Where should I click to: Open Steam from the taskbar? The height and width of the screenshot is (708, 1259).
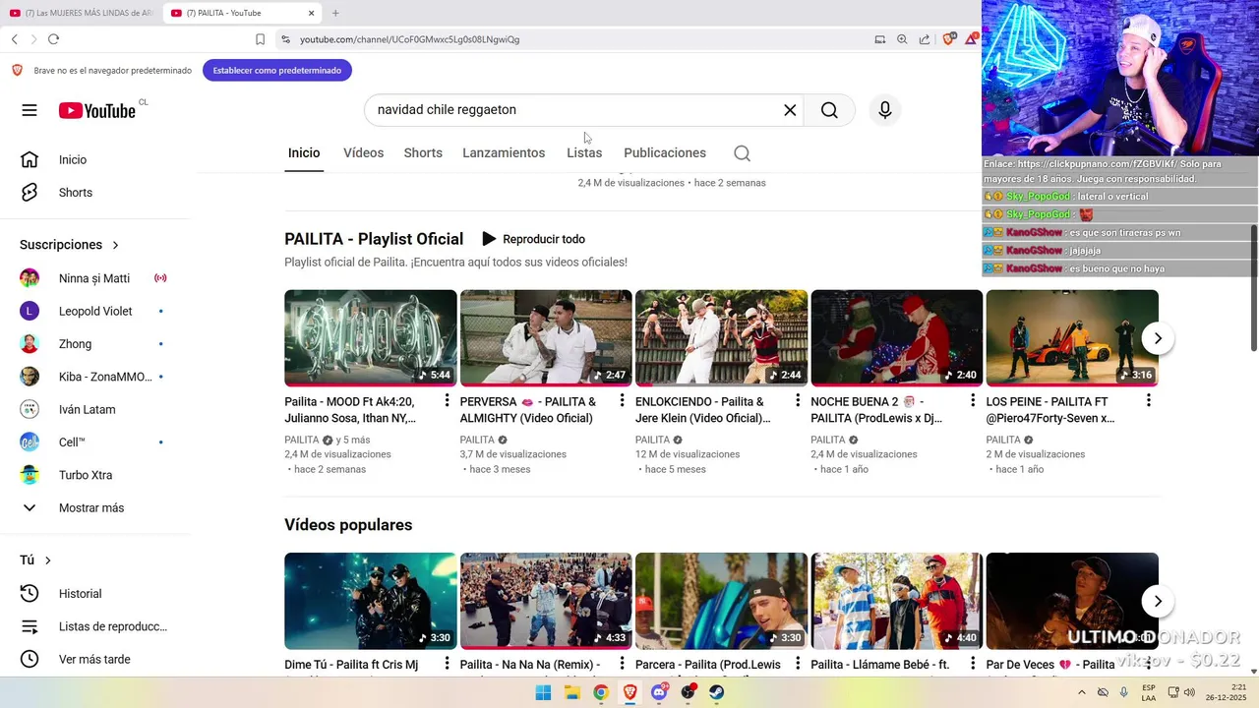[x=717, y=692]
